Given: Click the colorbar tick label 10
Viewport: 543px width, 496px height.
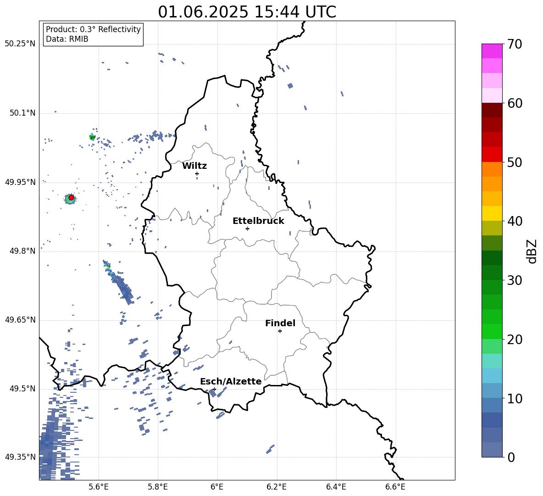Looking at the screenshot, I should pyautogui.click(x=515, y=399).
